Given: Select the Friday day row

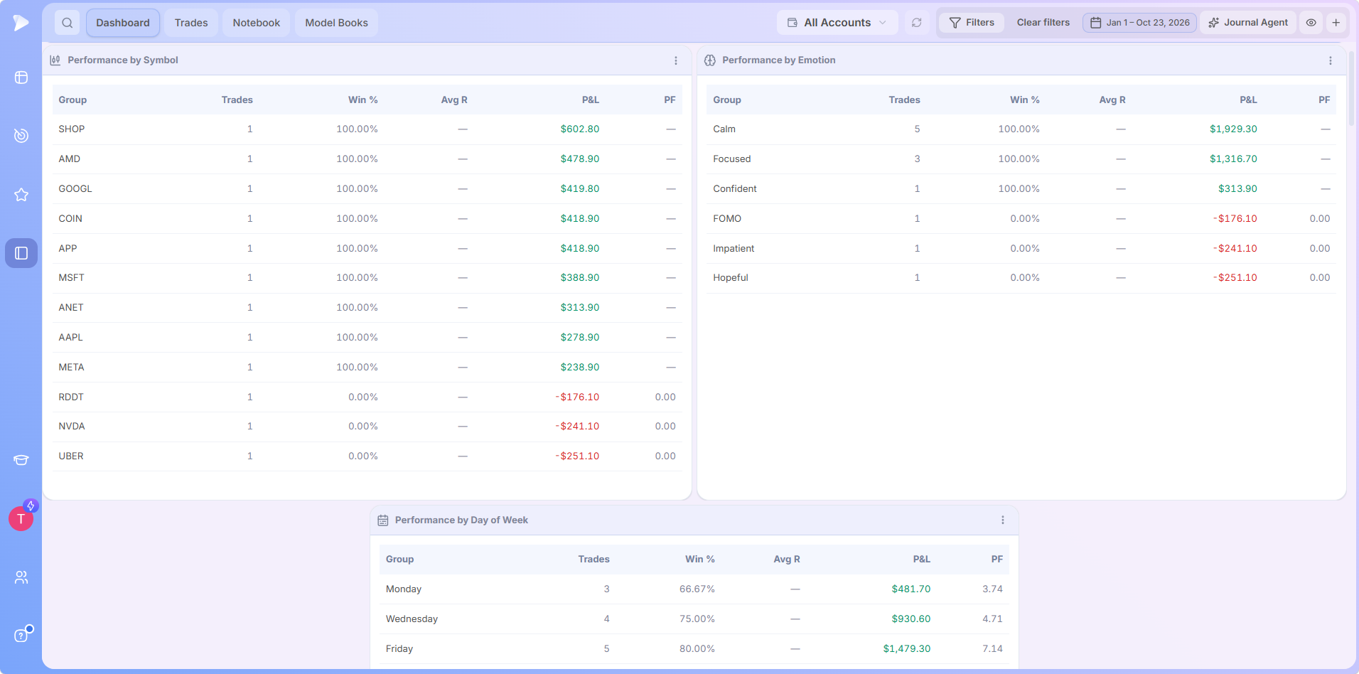Looking at the screenshot, I should pyautogui.click(x=694, y=649).
